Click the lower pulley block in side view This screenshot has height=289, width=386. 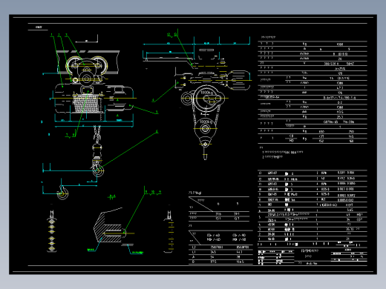(205, 128)
